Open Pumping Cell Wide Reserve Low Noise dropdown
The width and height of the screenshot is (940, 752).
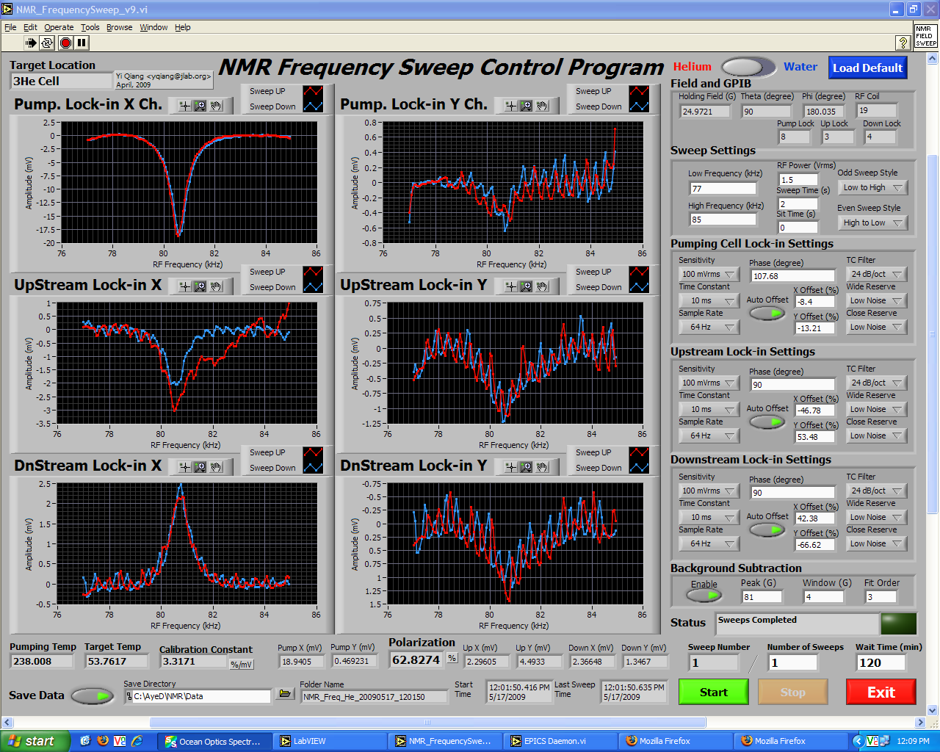pyautogui.click(x=877, y=301)
